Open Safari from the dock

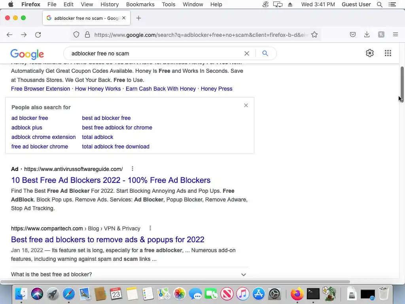click(69, 294)
